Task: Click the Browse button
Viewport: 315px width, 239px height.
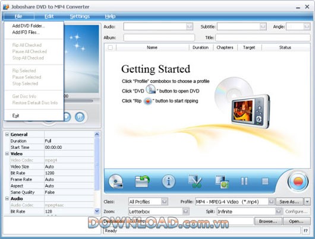Action: [268, 221]
